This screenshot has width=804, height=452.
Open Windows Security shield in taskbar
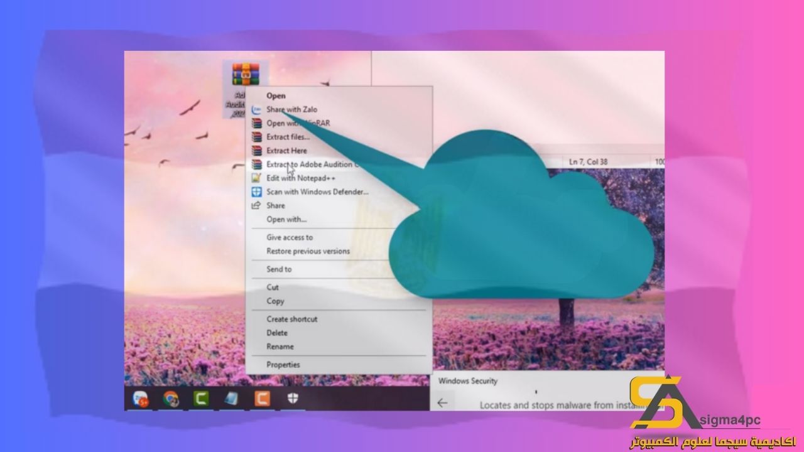(x=293, y=399)
